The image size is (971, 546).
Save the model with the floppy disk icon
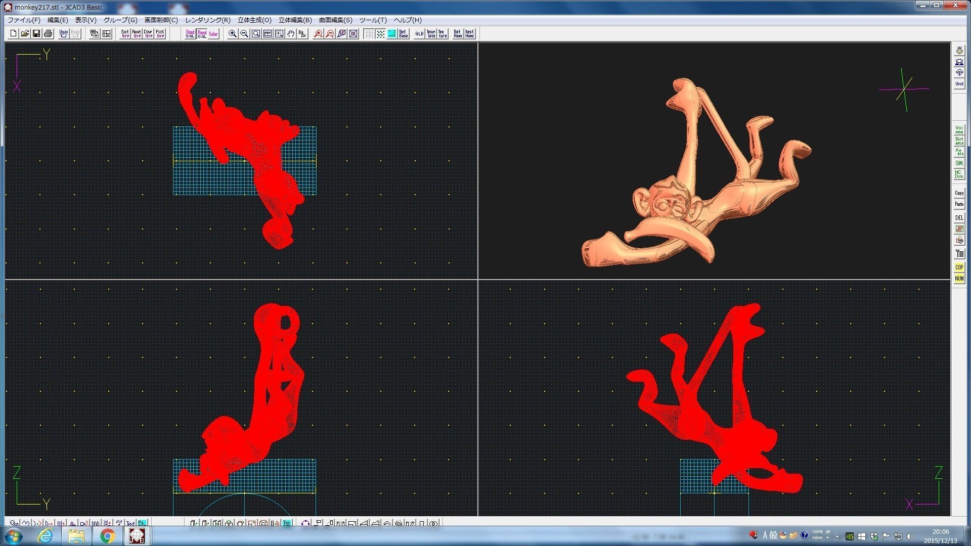[36, 34]
